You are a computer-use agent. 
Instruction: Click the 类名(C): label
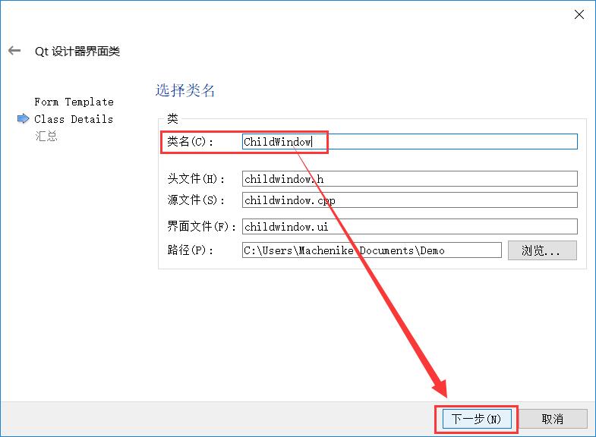click(191, 142)
